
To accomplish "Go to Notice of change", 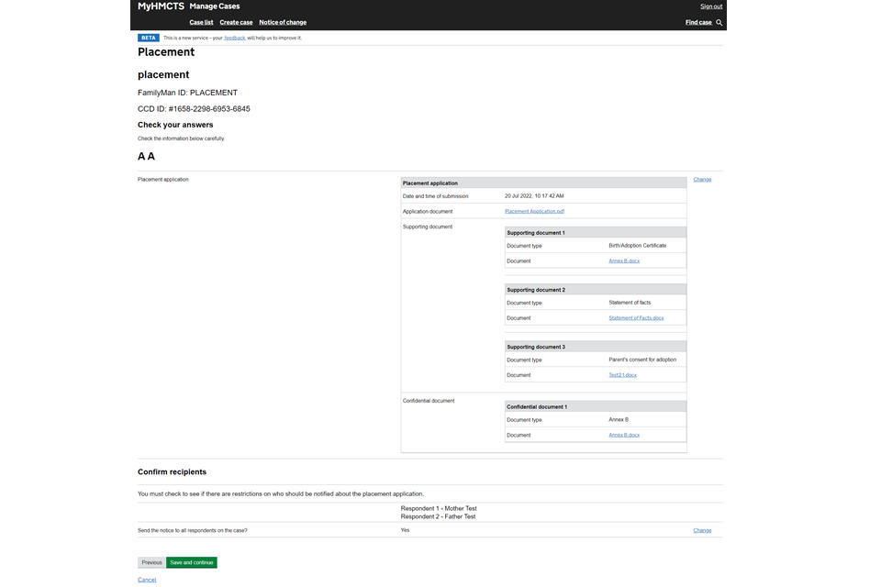I will point(283,22).
